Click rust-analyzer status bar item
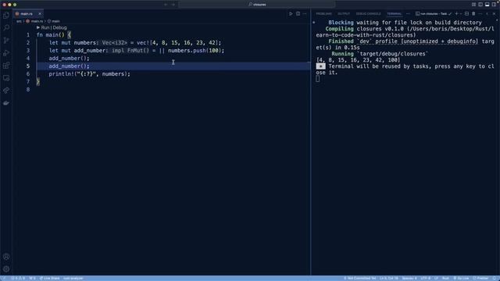 click(x=73, y=279)
